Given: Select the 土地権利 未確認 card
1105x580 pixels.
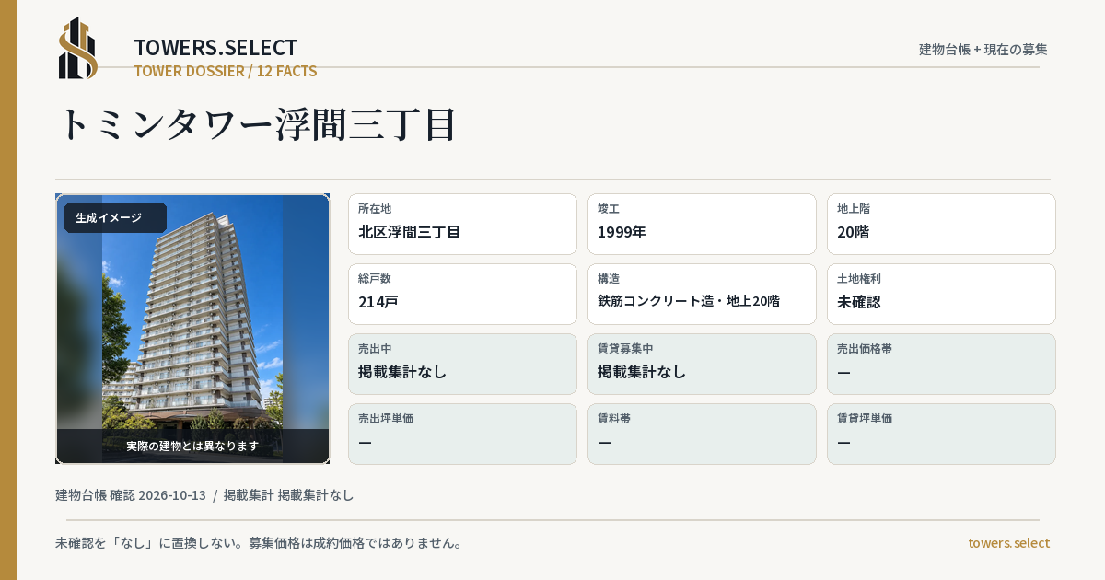Looking at the screenshot, I should [x=941, y=294].
